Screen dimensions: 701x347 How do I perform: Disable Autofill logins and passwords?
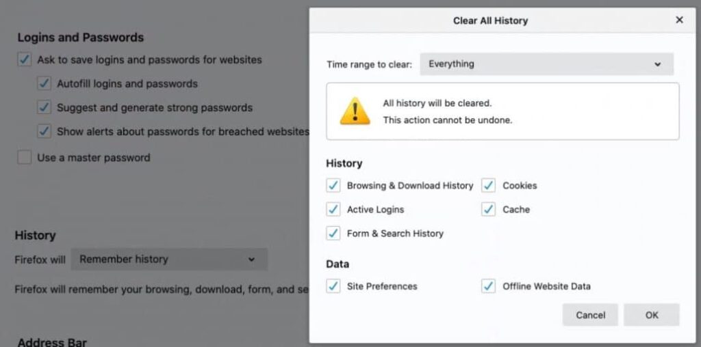click(x=44, y=84)
